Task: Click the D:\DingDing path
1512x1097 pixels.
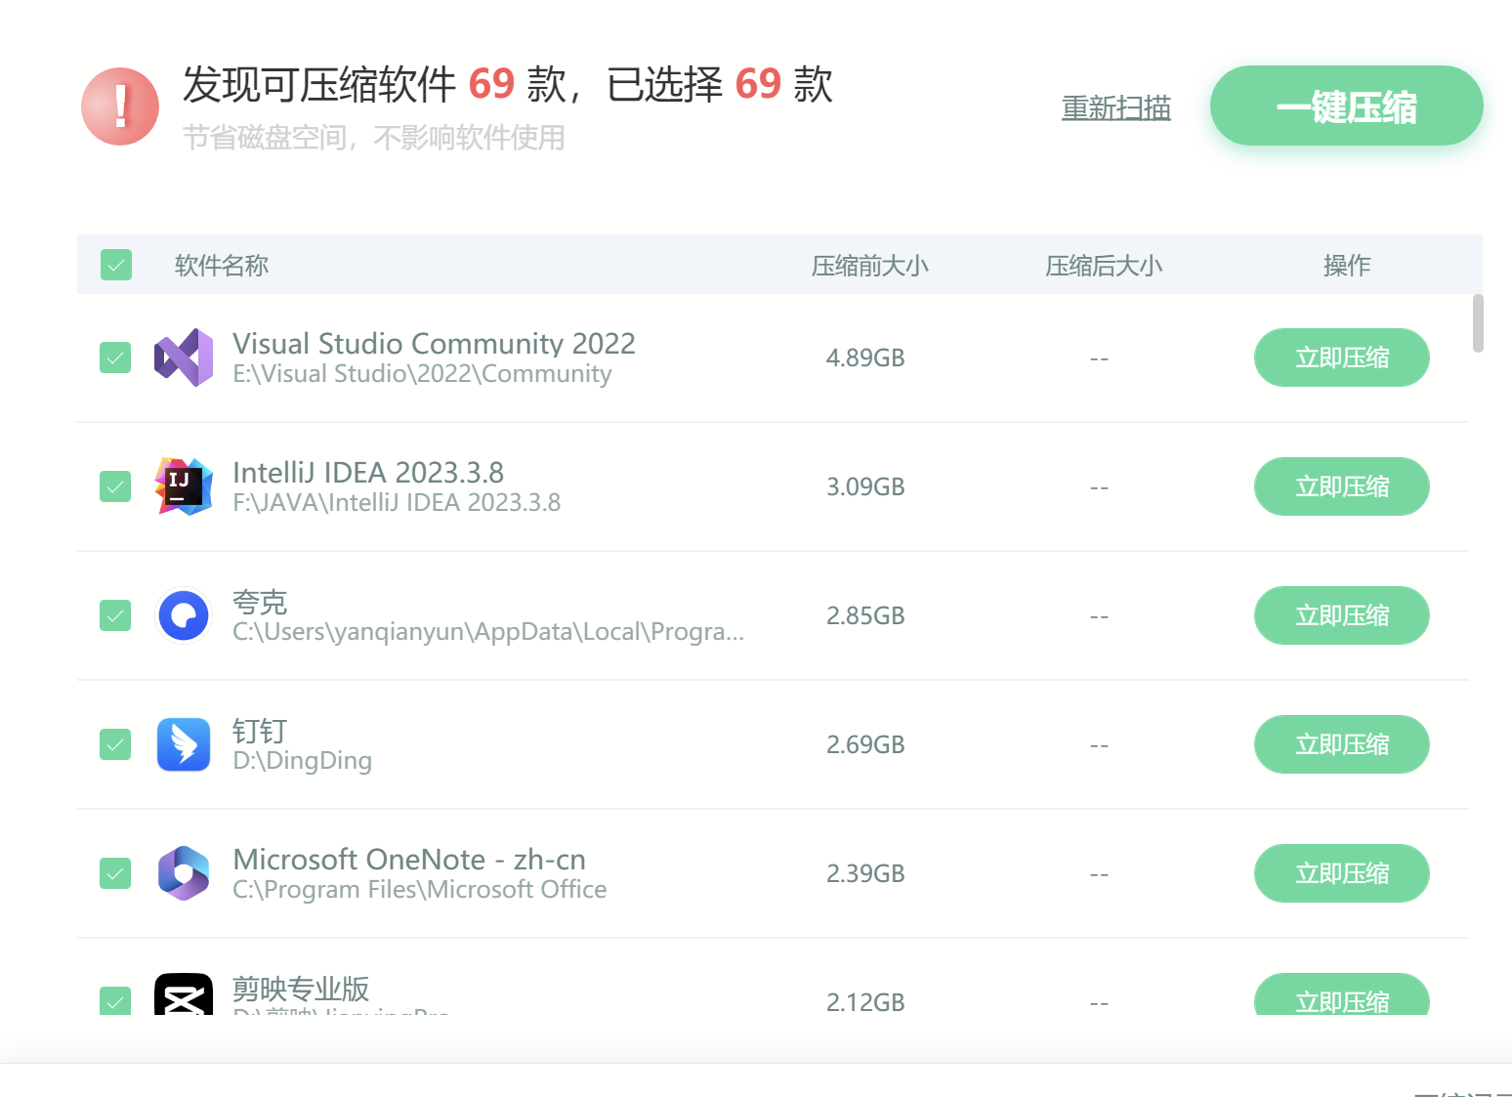Action: [x=302, y=761]
